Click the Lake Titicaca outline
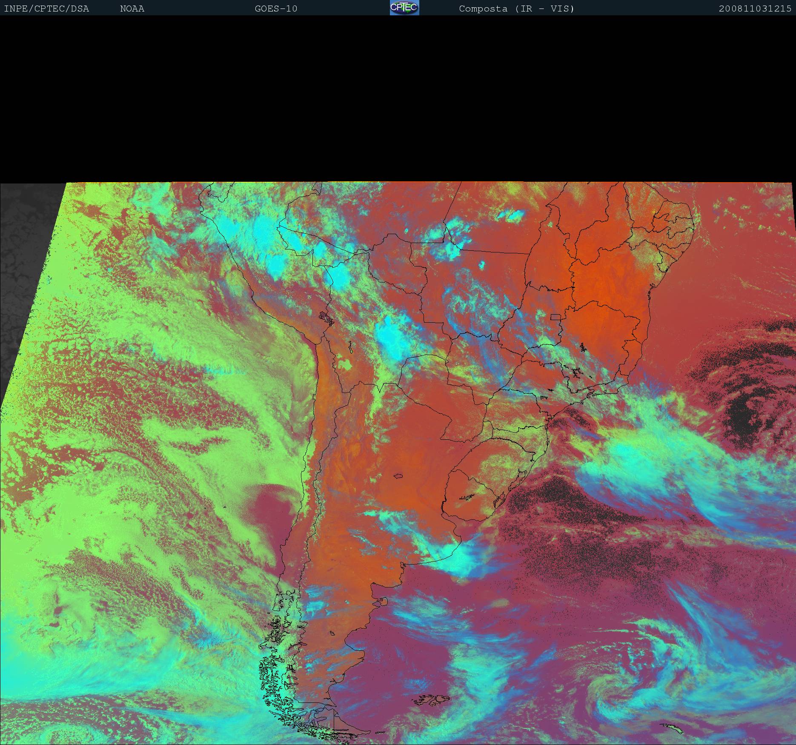 [x=326, y=318]
